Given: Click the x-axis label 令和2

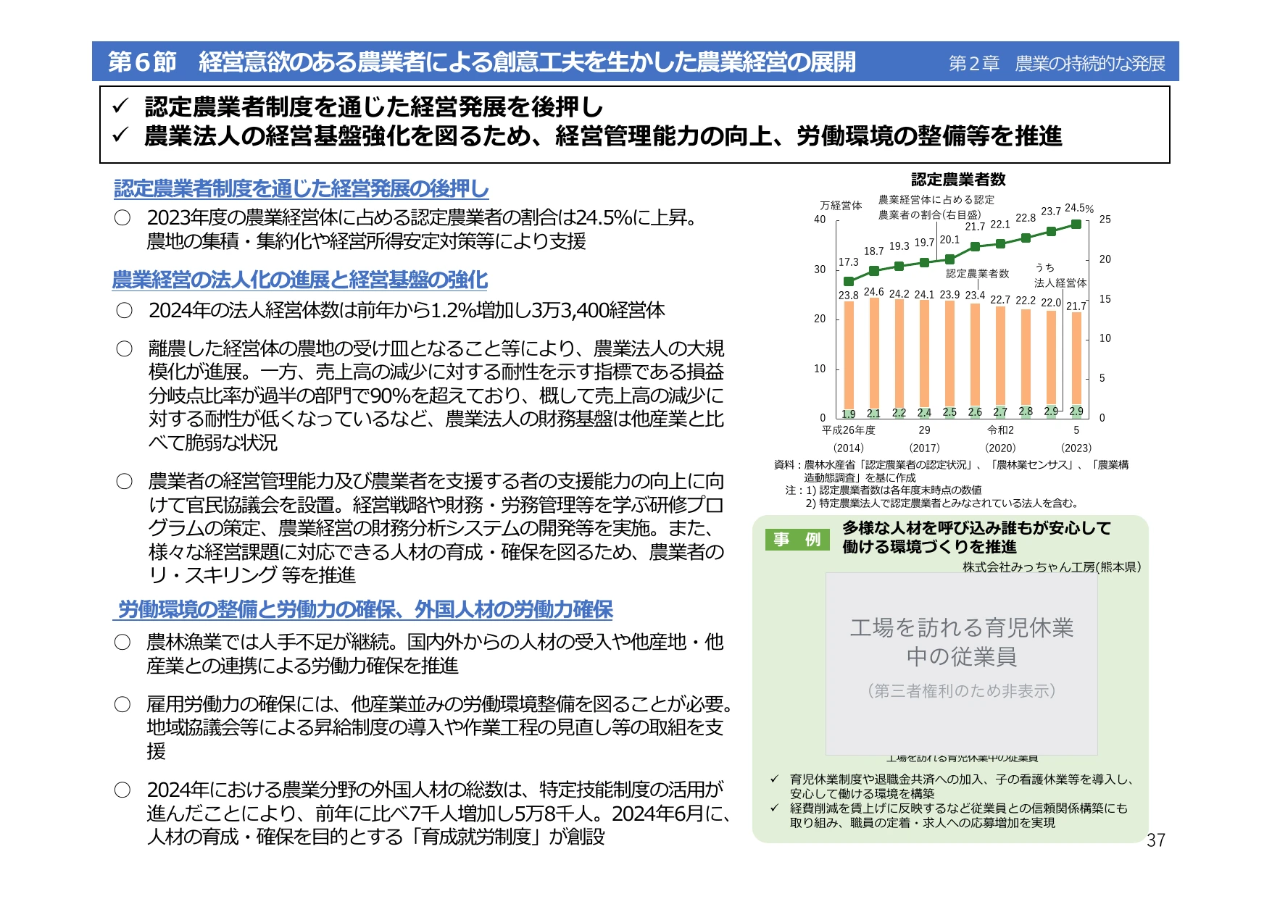Looking at the screenshot, I should pyautogui.click(x=1000, y=430).
